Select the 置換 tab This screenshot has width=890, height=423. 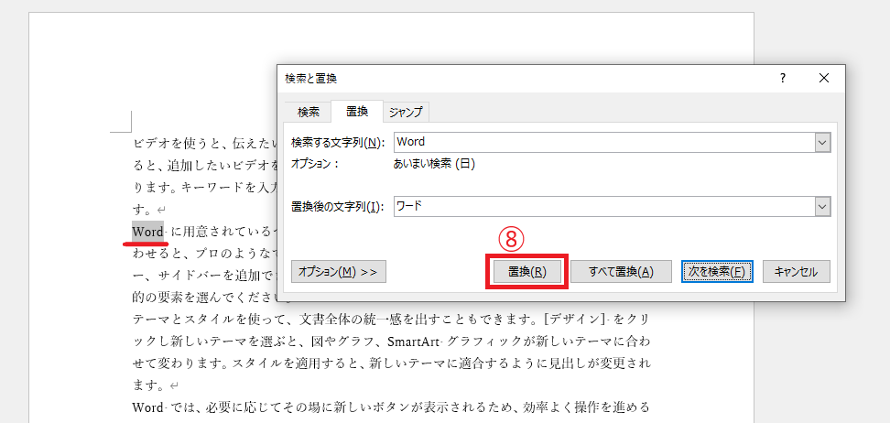point(357,112)
